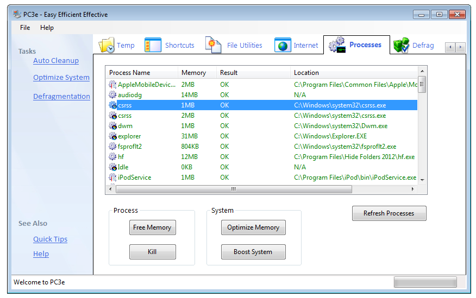The image size is (476, 298).
Task: Open the sidebar Help link
Action: point(41,253)
